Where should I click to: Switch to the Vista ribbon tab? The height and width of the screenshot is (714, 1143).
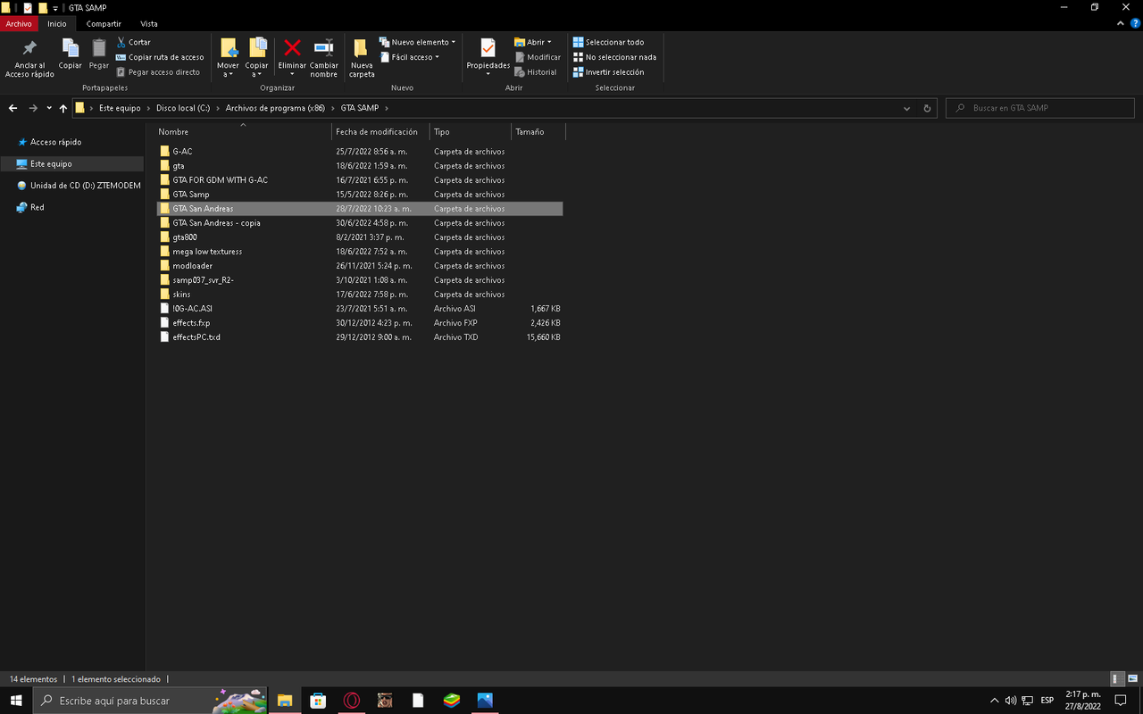tap(149, 24)
